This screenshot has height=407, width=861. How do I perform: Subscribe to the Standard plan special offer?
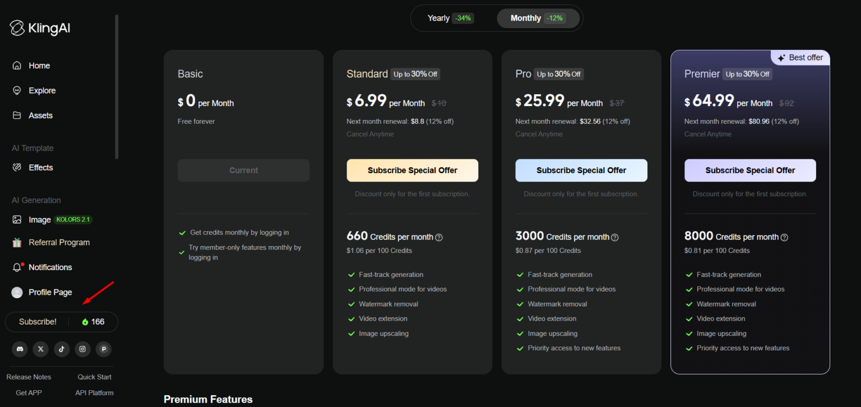click(x=412, y=170)
